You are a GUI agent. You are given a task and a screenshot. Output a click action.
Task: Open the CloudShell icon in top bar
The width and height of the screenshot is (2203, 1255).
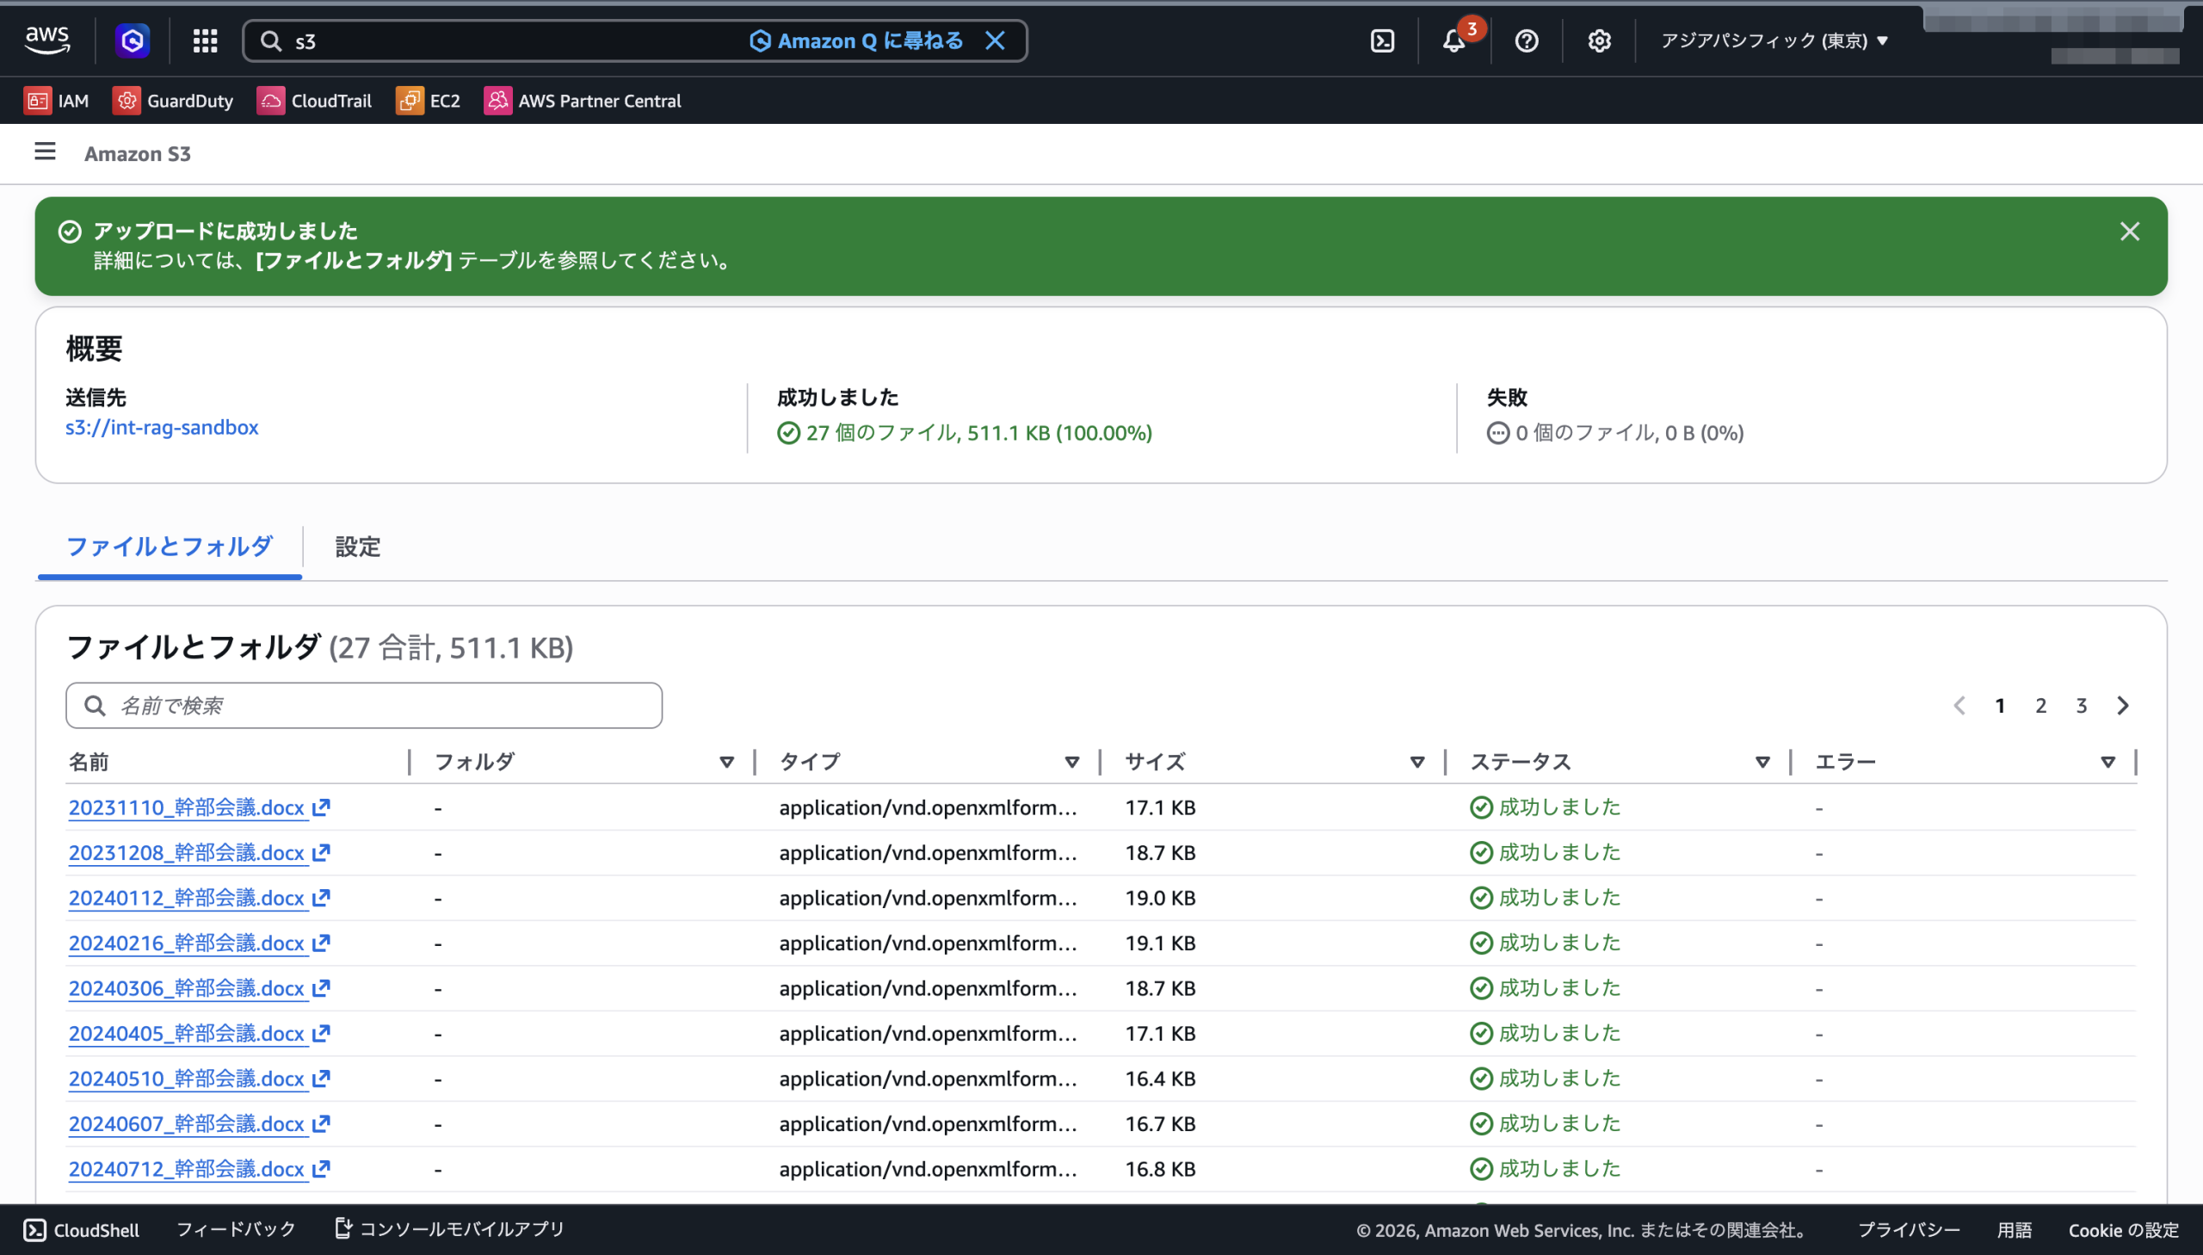1382,40
